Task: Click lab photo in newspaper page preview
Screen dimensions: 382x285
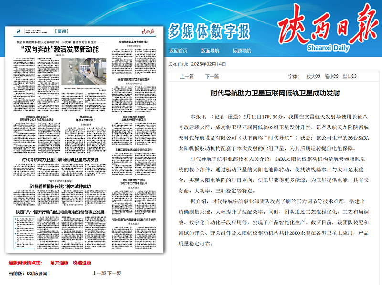Action: (84, 72)
